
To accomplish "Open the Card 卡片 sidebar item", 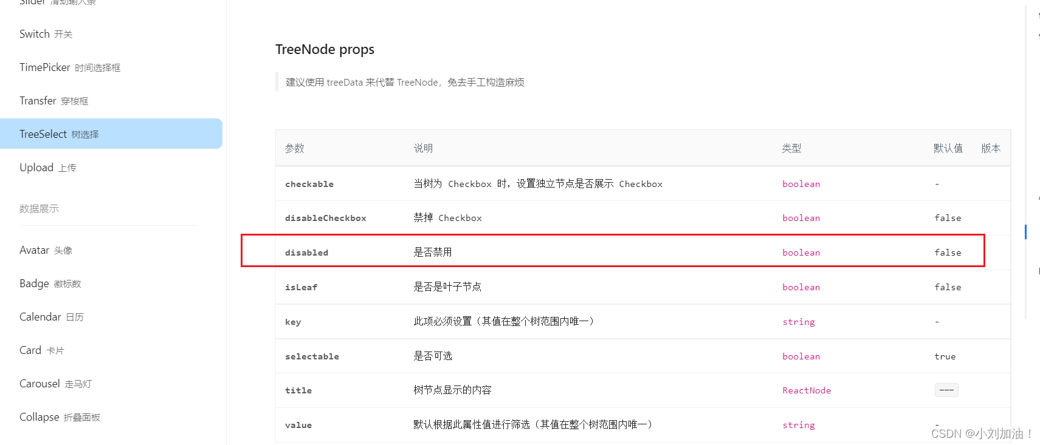I will point(42,350).
